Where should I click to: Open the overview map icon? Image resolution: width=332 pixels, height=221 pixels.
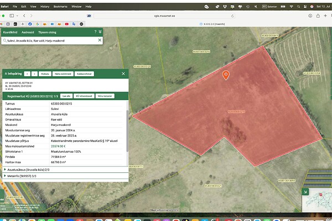pos(305,191)
